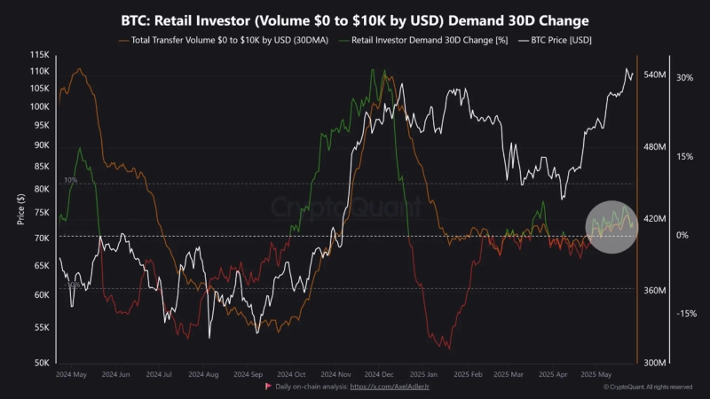Click the 30% label on the far-right axis
Screen dimensions: 710x399
[x=684, y=78]
